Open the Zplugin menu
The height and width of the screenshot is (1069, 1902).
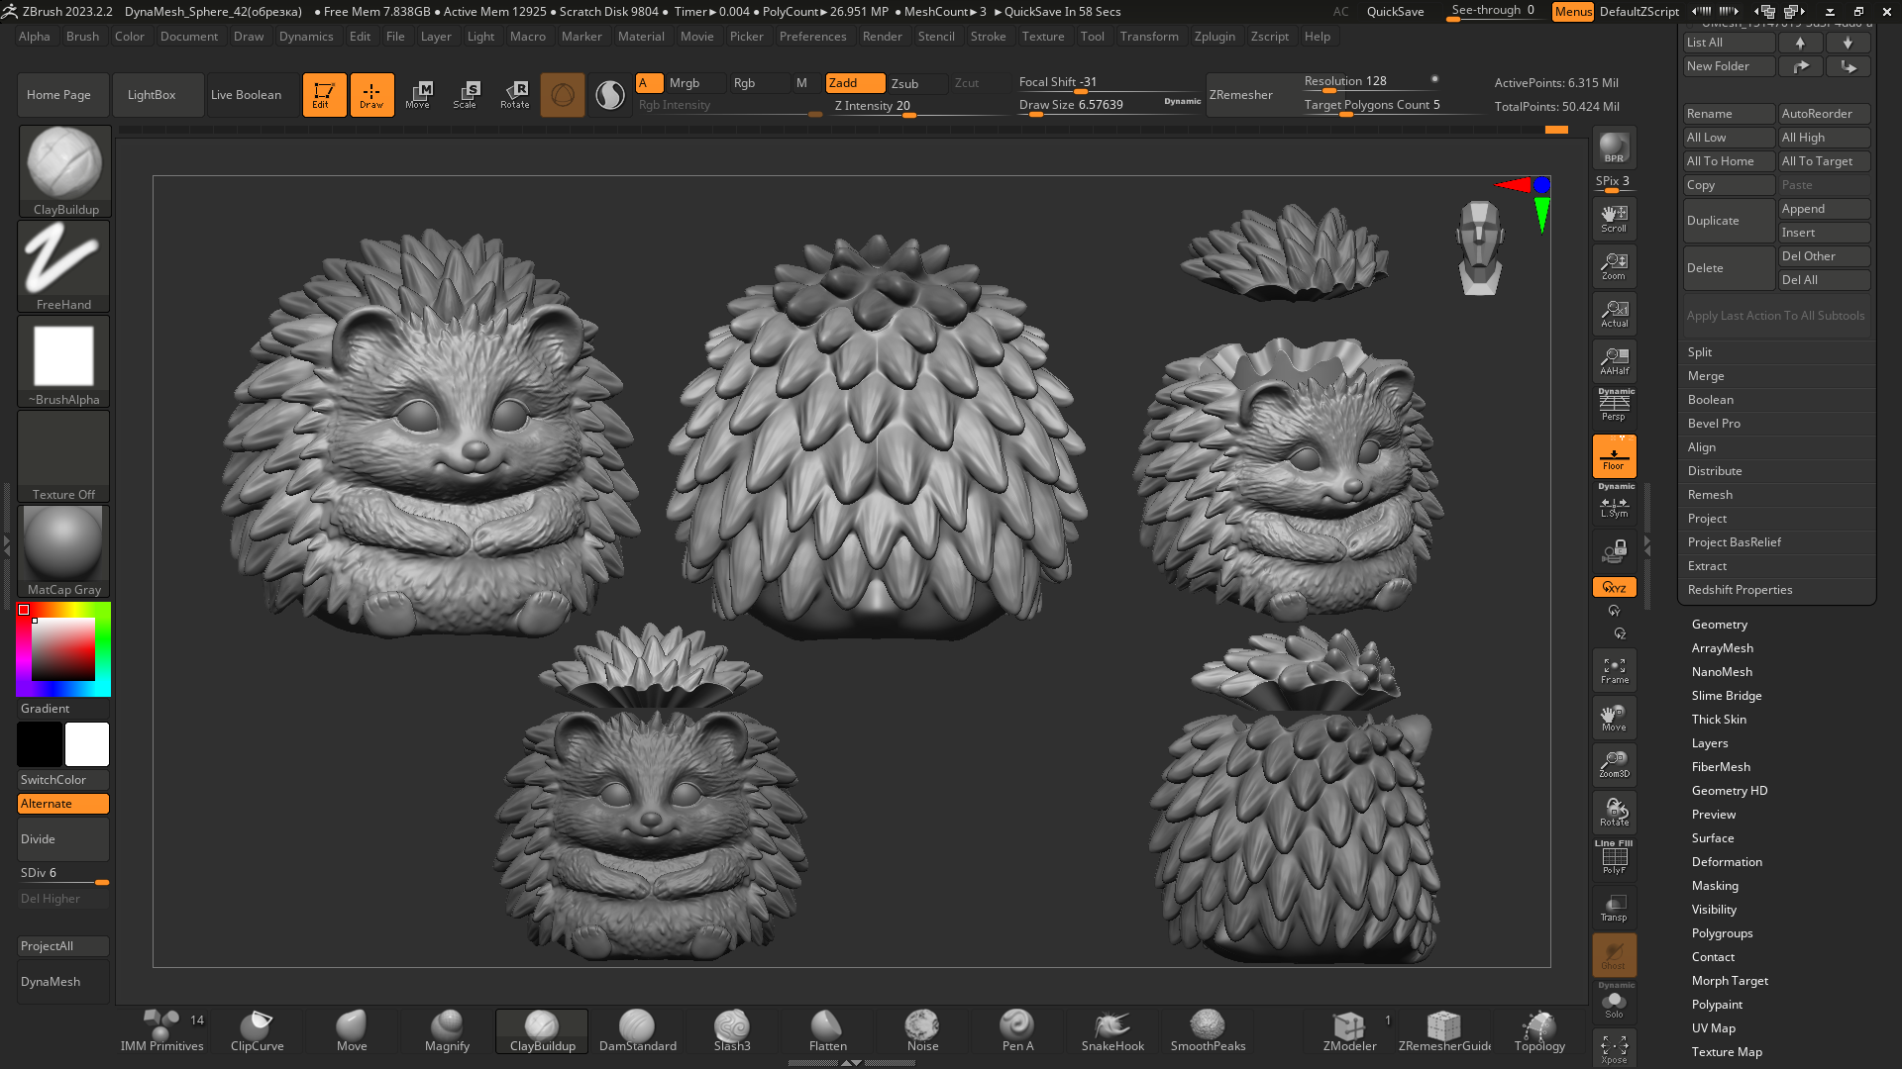1214,37
